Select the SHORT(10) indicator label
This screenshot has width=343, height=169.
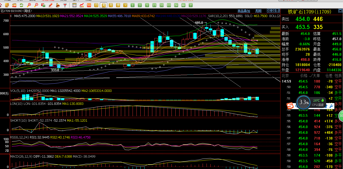[x=18, y=121]
